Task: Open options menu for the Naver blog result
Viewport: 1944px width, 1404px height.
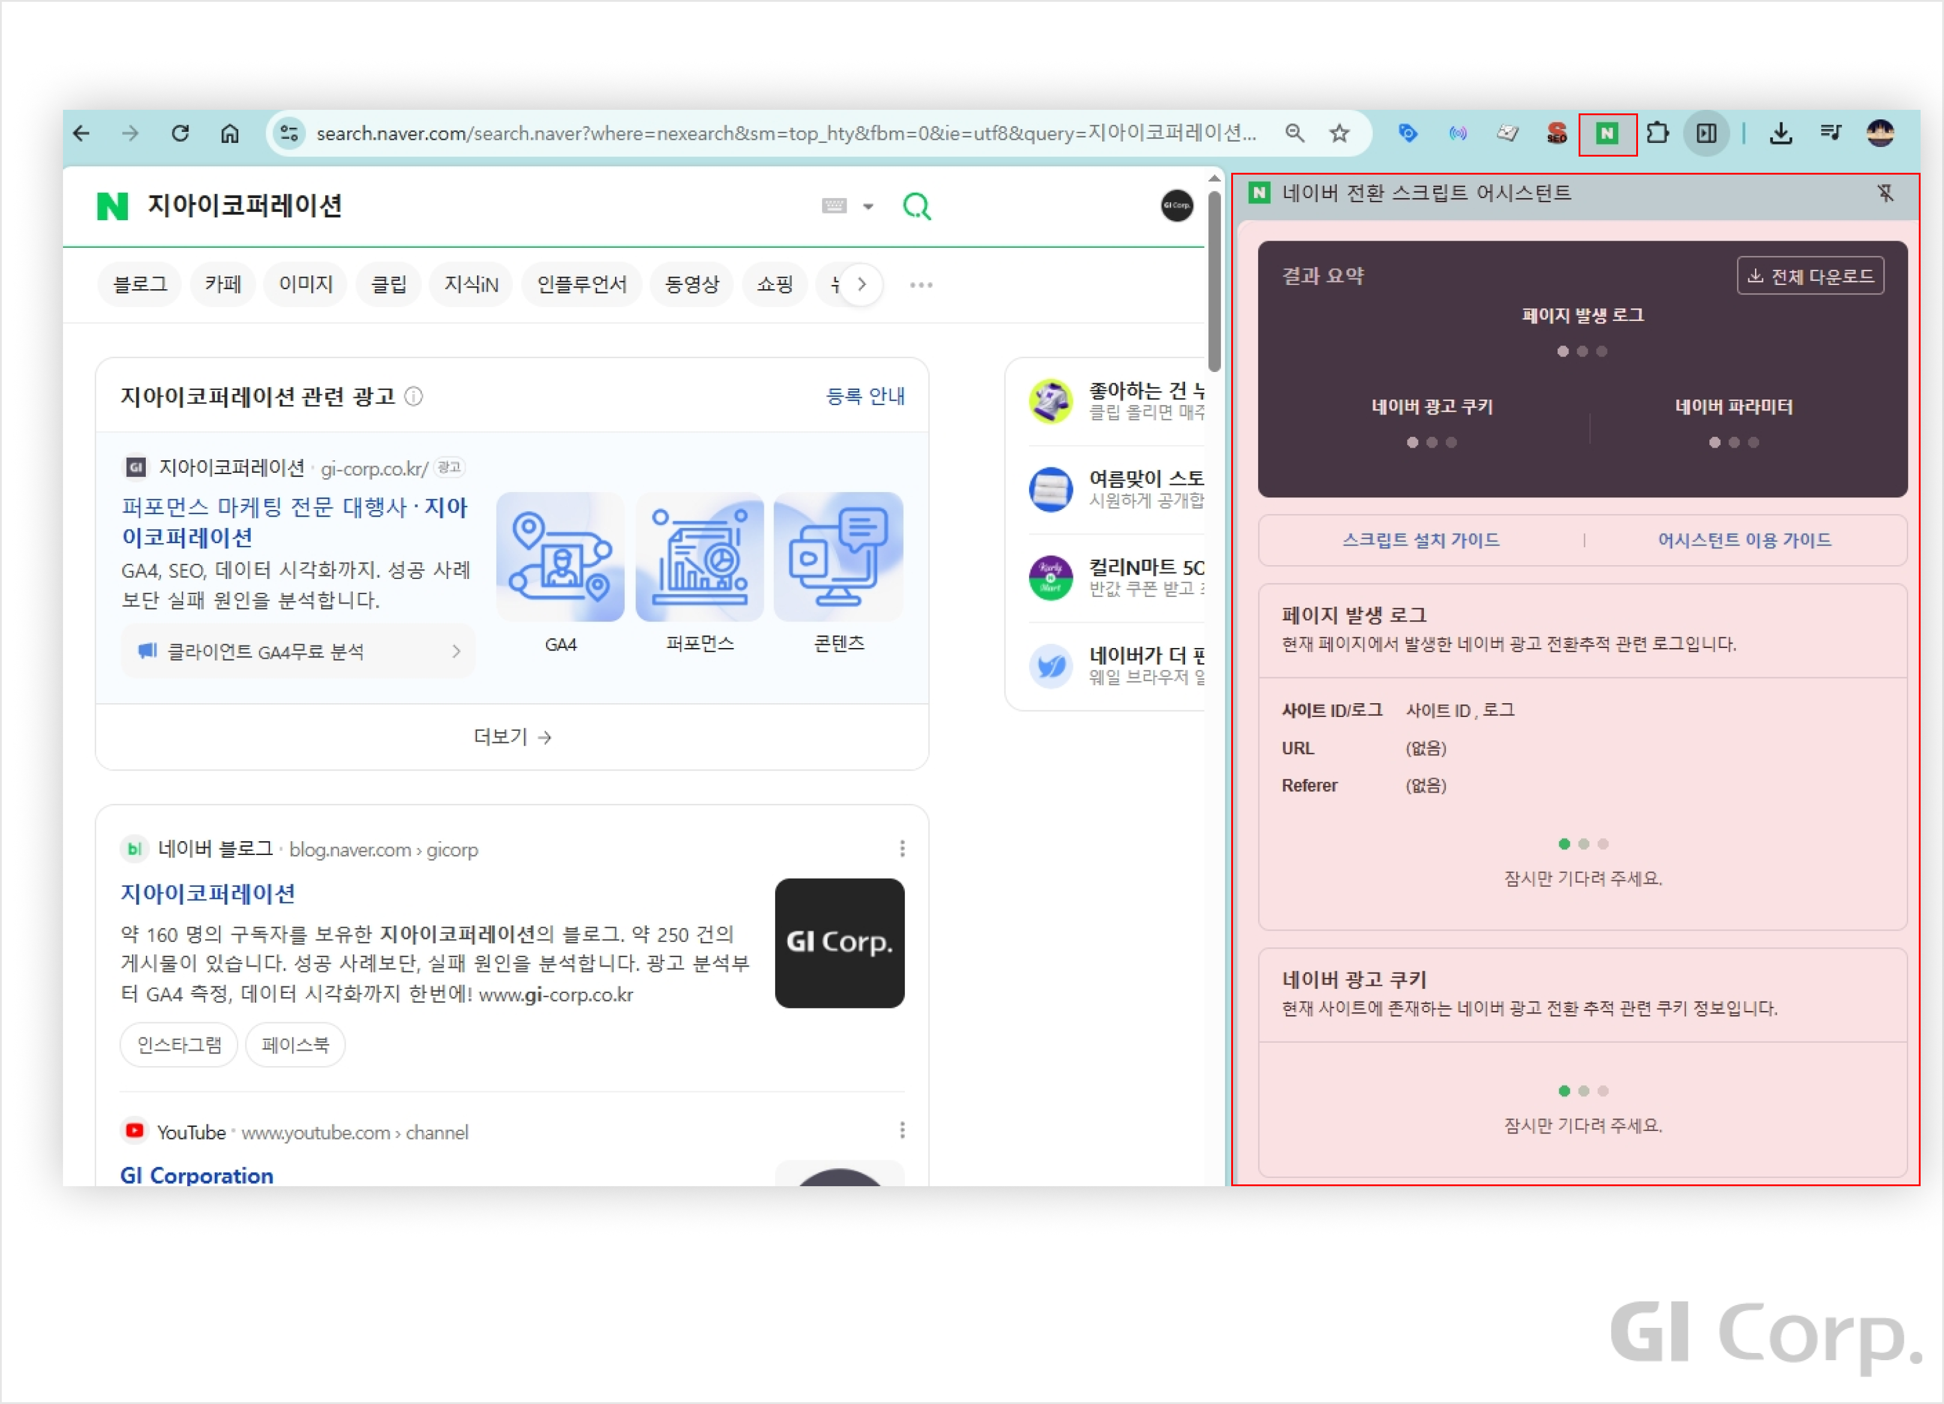Action: (x=902, y=848)
